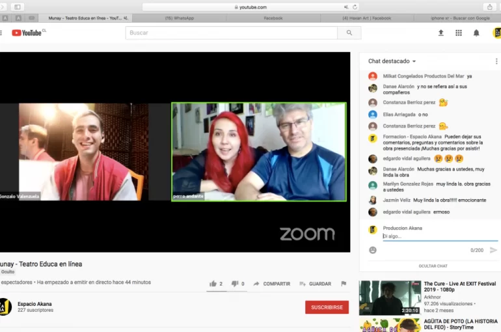Click the COMPARTIR share button
This screenshot has height=332, width=501.
(272, 284)
